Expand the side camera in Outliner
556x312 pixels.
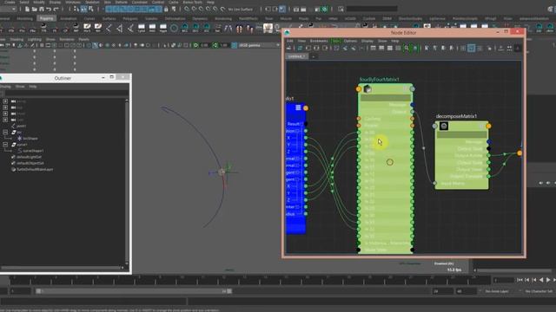click(x=5, y=120)
